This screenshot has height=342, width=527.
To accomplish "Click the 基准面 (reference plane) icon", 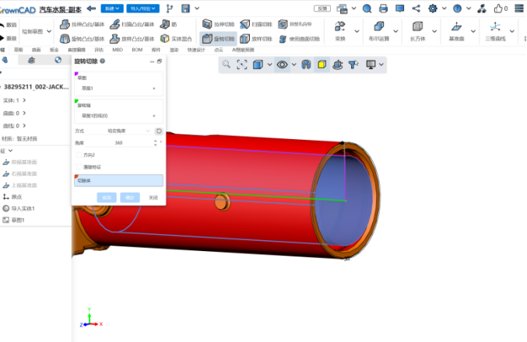I will (456, 26).
